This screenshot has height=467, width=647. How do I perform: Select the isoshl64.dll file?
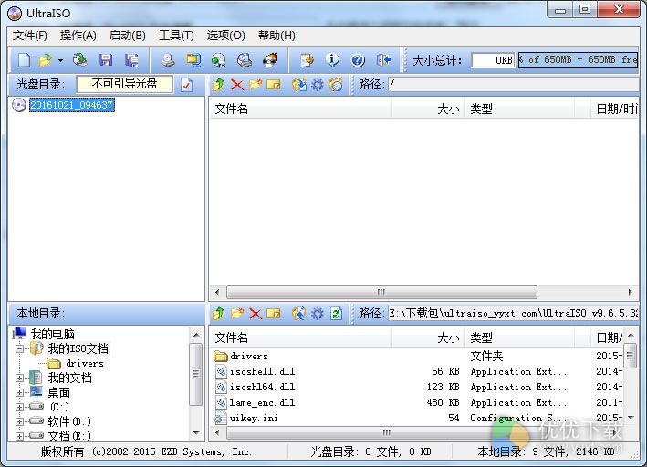coord(263,387)
